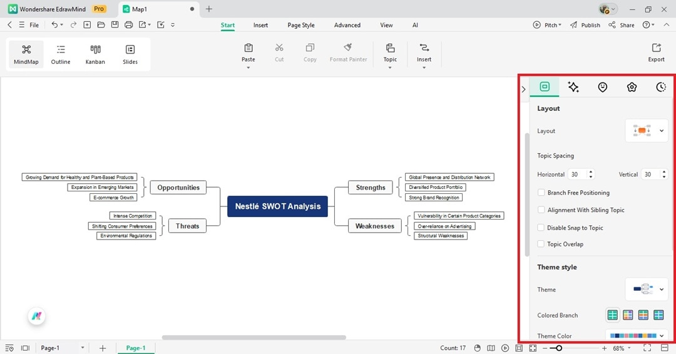Screen dimensions: 676x354
Task: Add a new document tab with plus
Action: [208, 9]
